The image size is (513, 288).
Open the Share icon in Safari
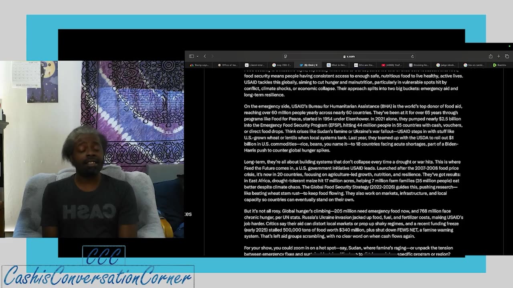coord(491,56)
